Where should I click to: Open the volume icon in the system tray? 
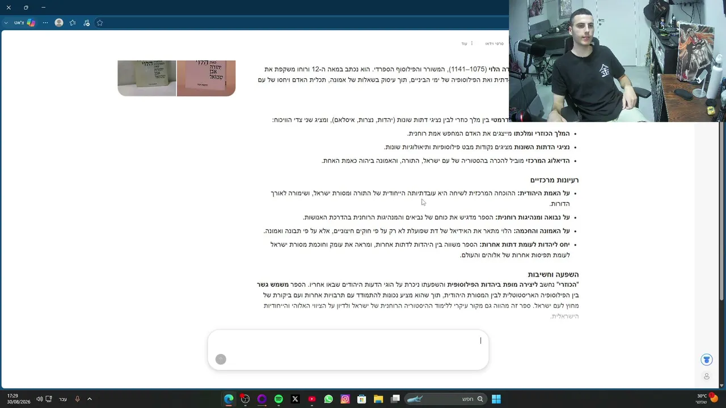point(39,399)
